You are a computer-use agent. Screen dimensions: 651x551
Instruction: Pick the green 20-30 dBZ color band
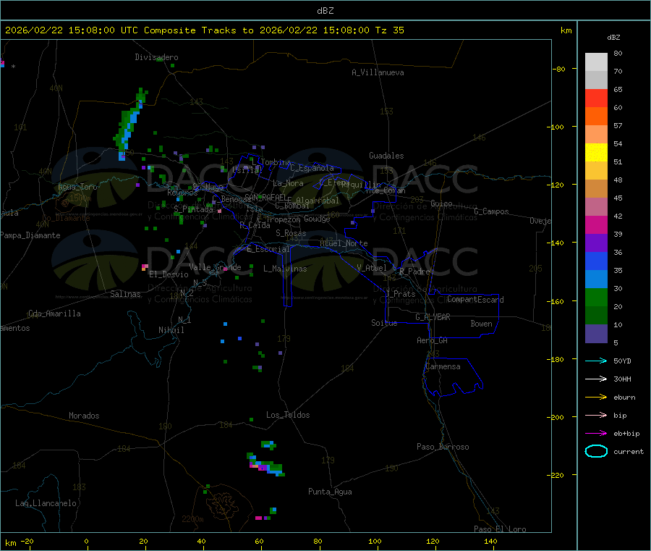(596, 297)
